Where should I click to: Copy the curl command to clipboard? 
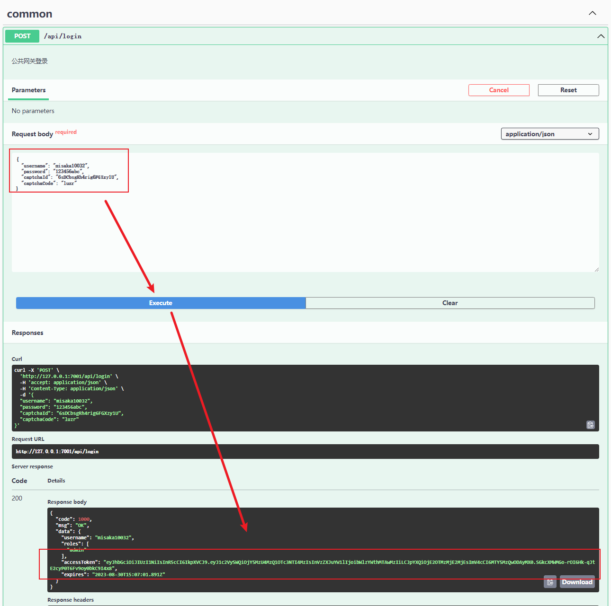tap(591, 425)
